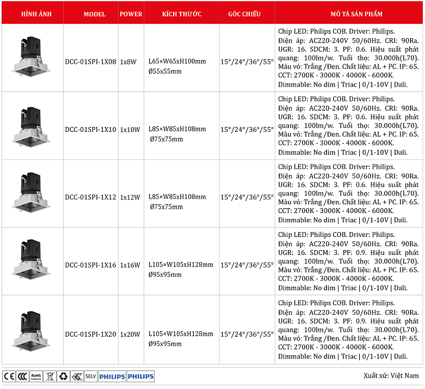Click the 1x10W power value
Screen dimensions: 425x389
point(130,130)
